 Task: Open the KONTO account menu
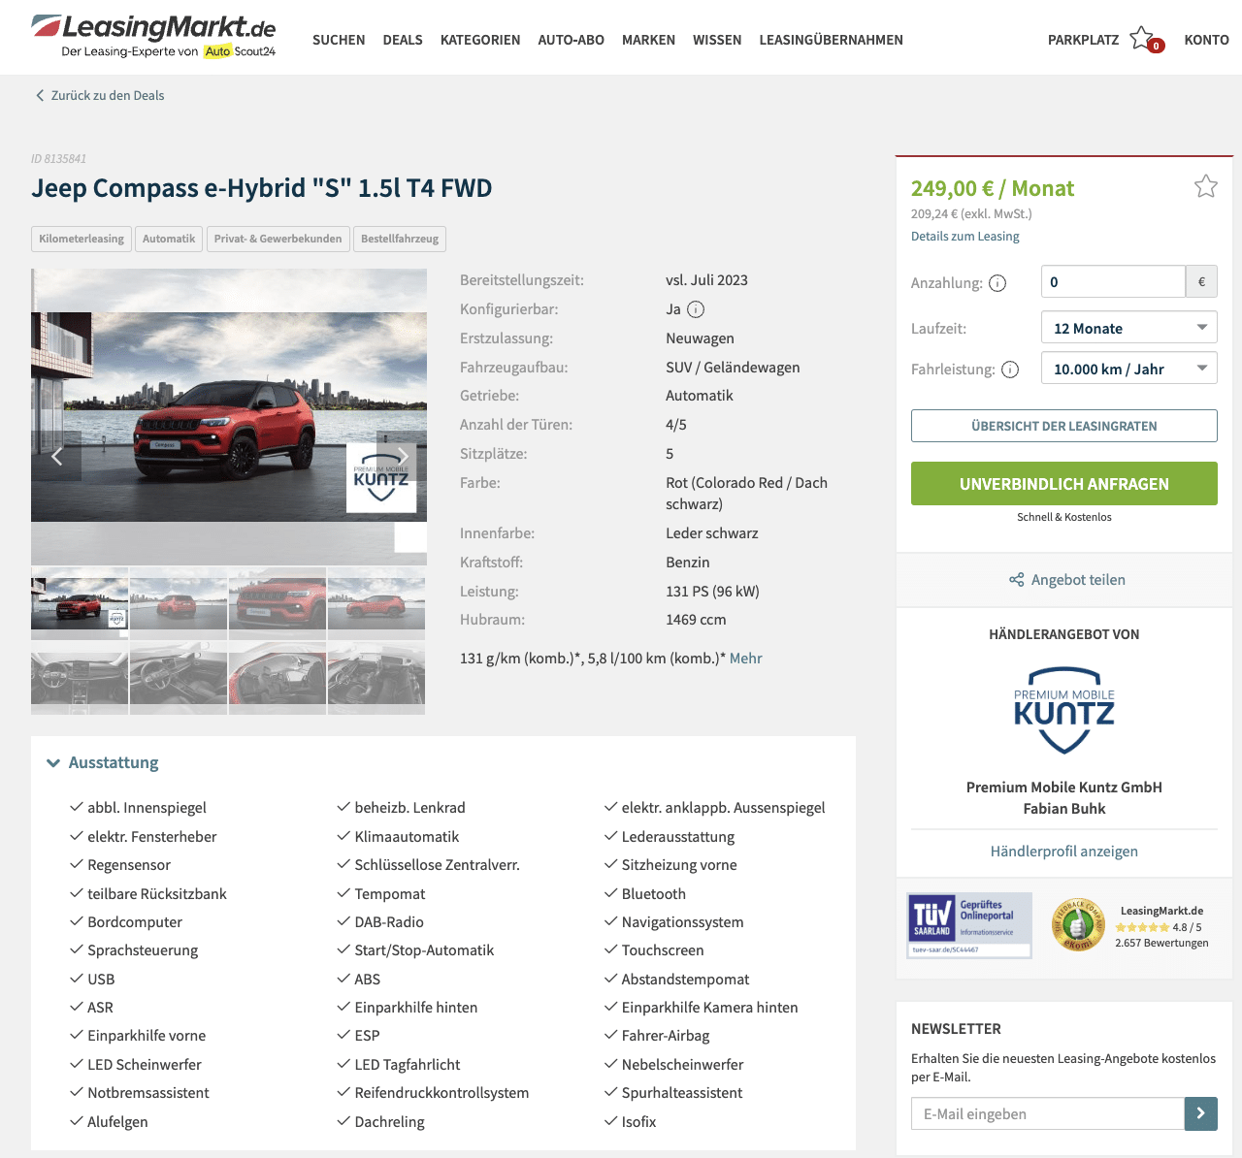click(1206, 40)
